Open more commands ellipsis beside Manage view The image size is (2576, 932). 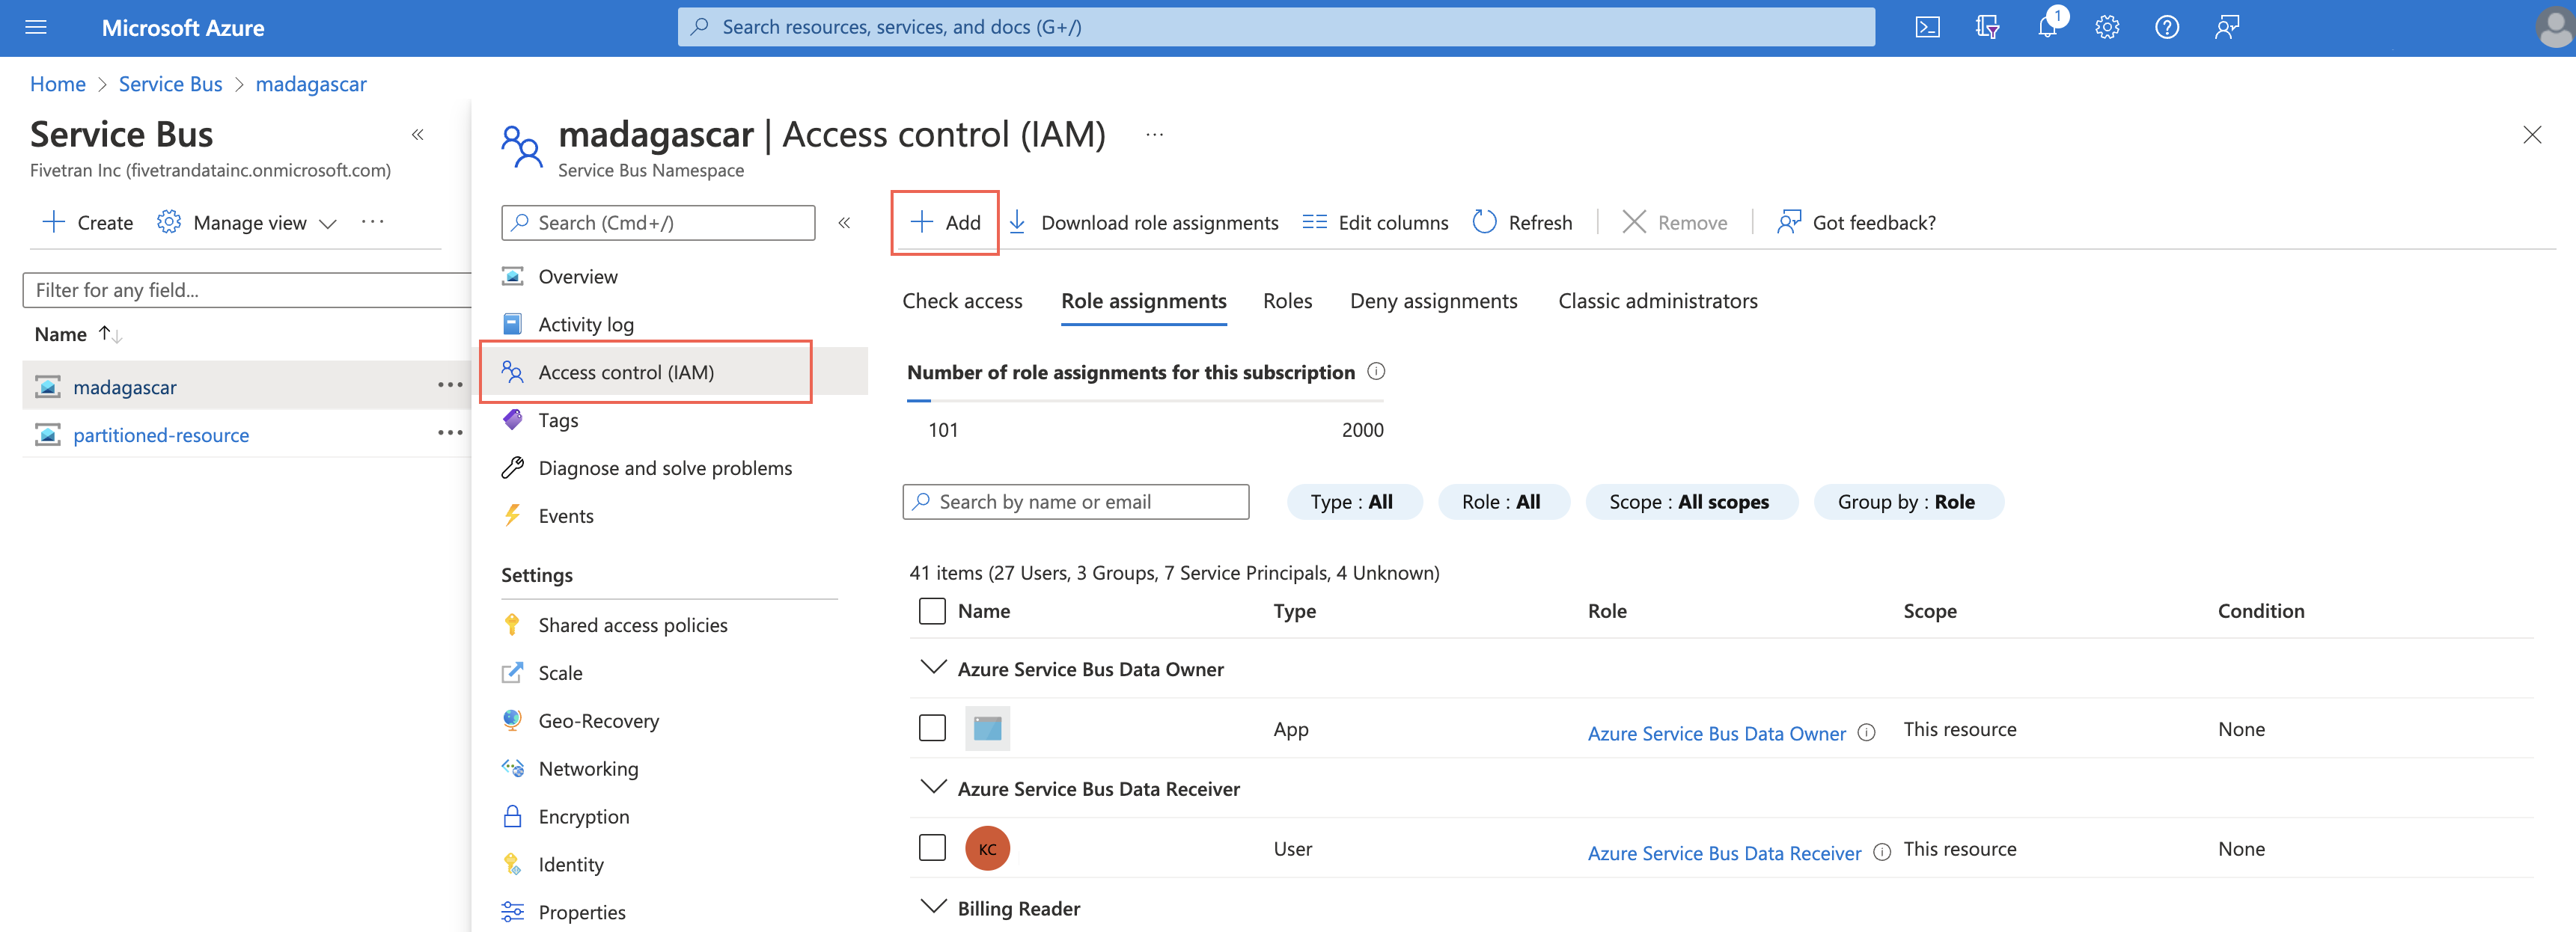point(373,221)
